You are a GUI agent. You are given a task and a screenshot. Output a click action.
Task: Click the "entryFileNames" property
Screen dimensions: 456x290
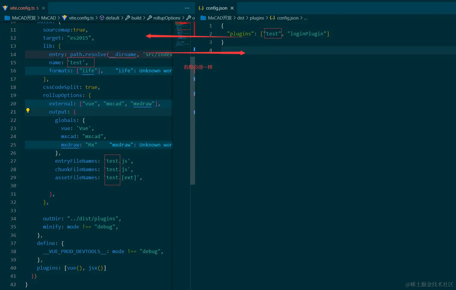[76, 161]
